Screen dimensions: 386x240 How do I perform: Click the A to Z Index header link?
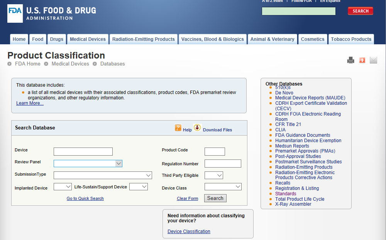272,1
